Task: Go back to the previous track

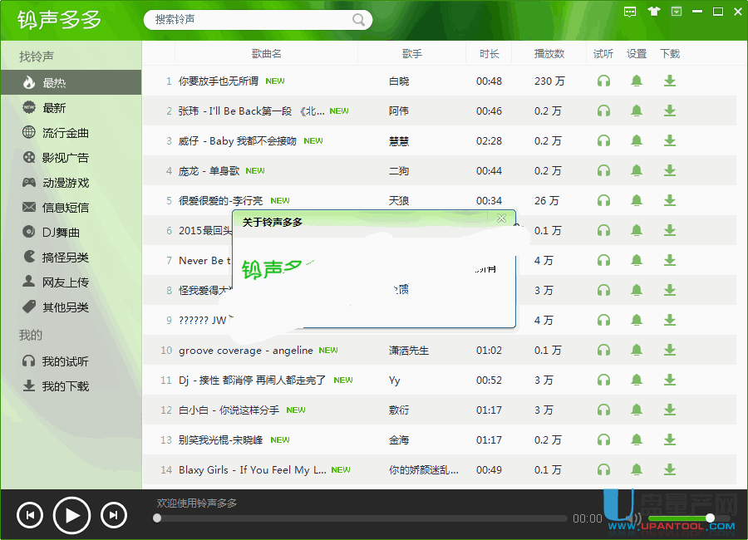Action: [30, 516]
